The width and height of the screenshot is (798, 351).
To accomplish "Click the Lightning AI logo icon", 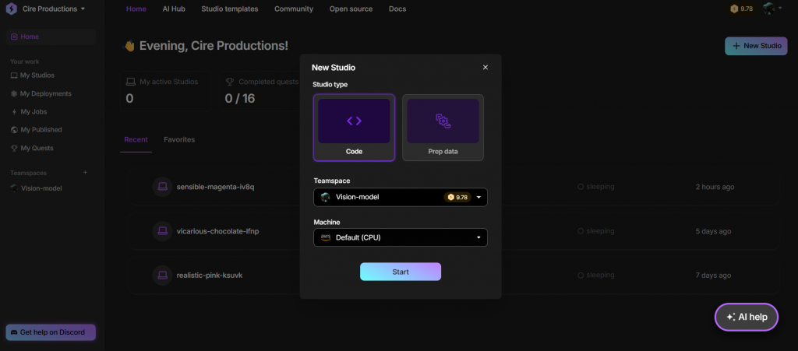I will [x=12, y=9].
